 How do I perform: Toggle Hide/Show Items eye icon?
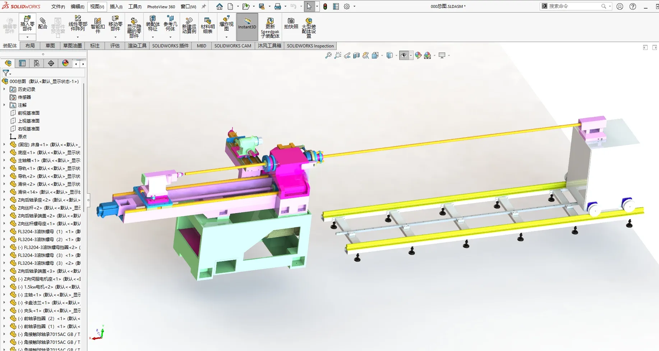tap(404, 55)
